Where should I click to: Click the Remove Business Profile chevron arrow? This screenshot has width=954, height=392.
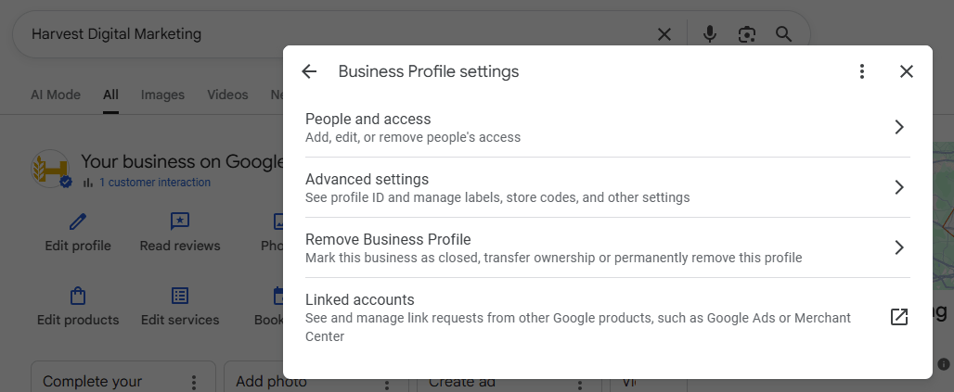pos(899,247)
